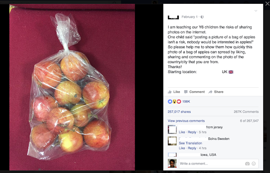This screenshot has height=173, width=270.
Task: Like the Solna Sweden comment
Action: [182, 148]
